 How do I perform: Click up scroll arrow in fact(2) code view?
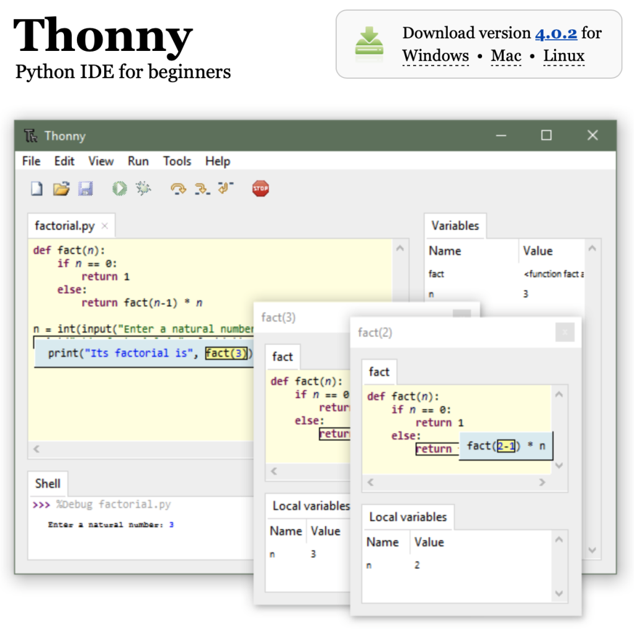pyautogui.click(x=559, y=394)
